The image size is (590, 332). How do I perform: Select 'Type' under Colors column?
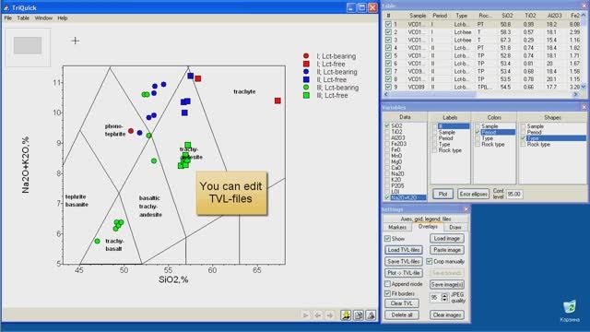tap(488, 138)
